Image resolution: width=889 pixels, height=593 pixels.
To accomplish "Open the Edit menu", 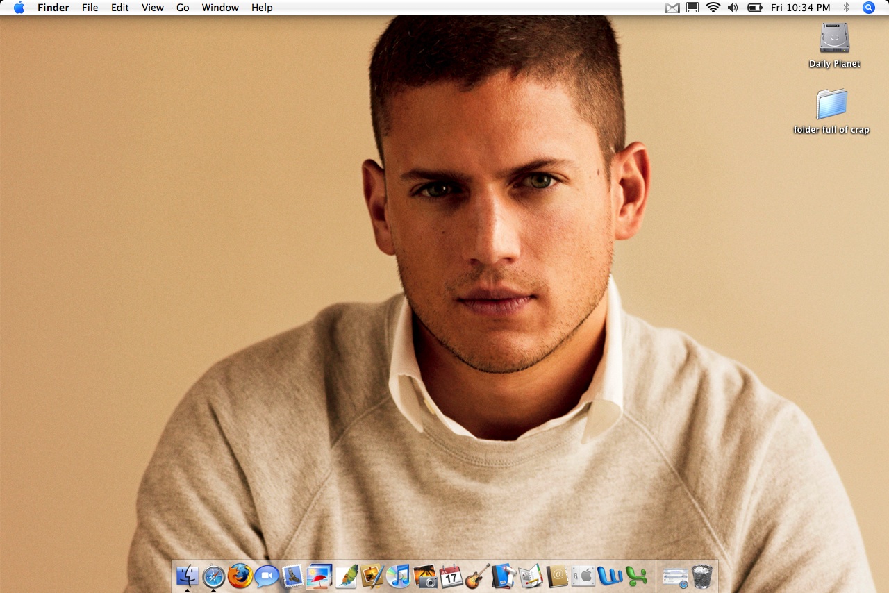I will (120, 8).
